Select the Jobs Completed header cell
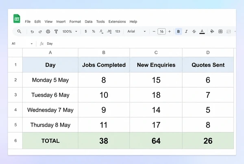This screenshot has height=164, width=244. click(104, 65)
